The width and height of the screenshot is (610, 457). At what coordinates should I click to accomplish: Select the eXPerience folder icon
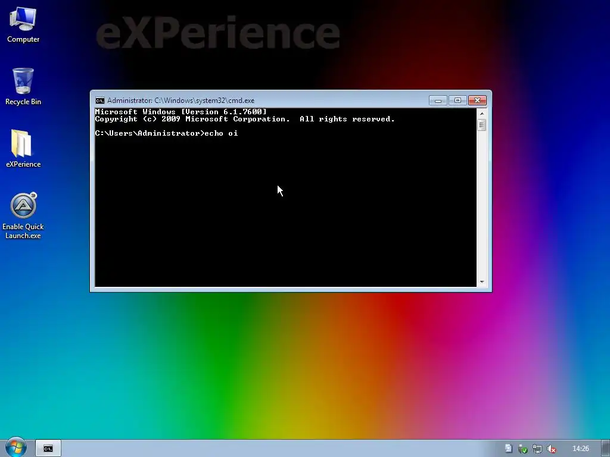[x=23, y=148]
